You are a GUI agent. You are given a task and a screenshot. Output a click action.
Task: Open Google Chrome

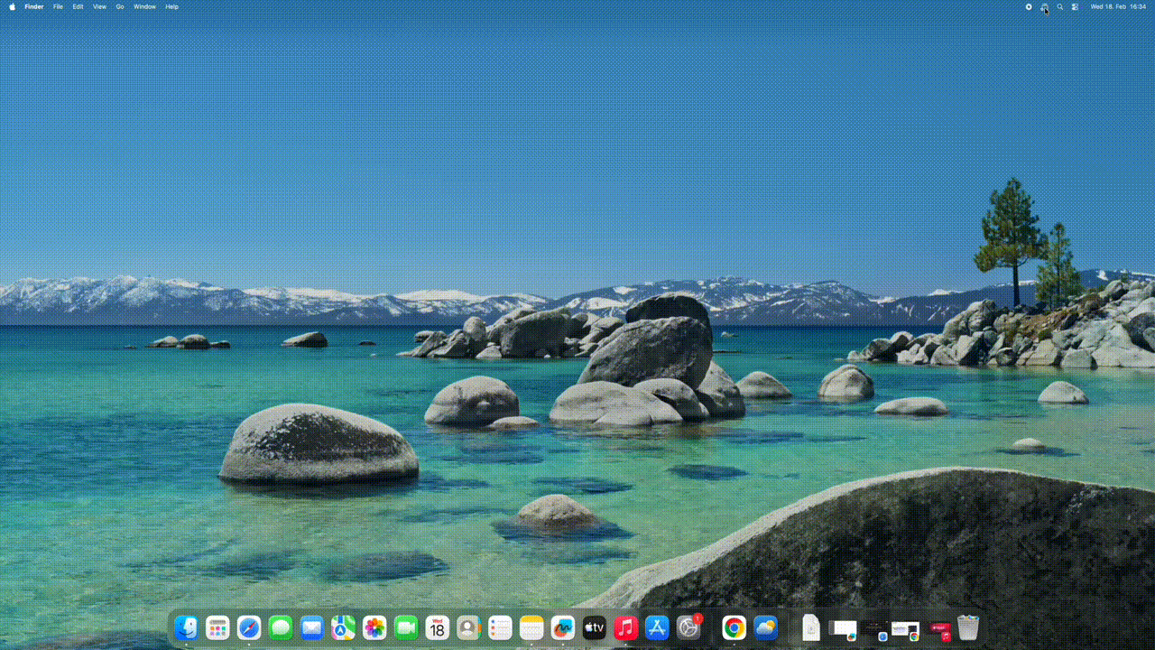(x=733, y=627)
